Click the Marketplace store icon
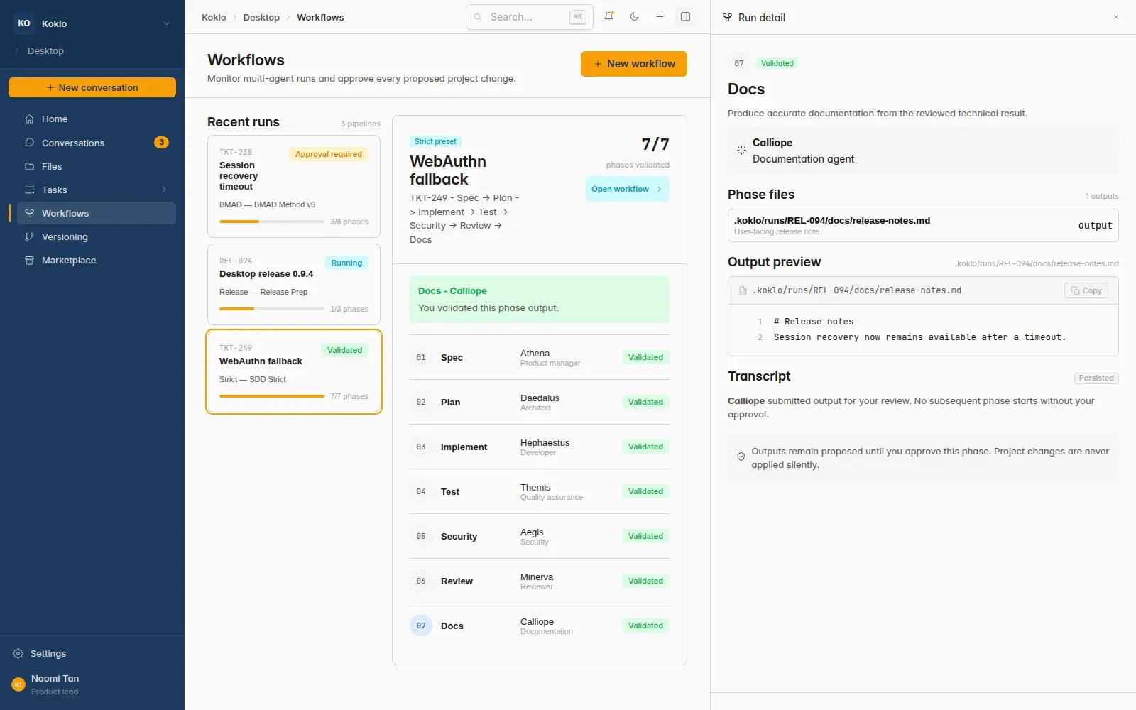The height and width of the screenshot is (710, 1136). (29, 260)
